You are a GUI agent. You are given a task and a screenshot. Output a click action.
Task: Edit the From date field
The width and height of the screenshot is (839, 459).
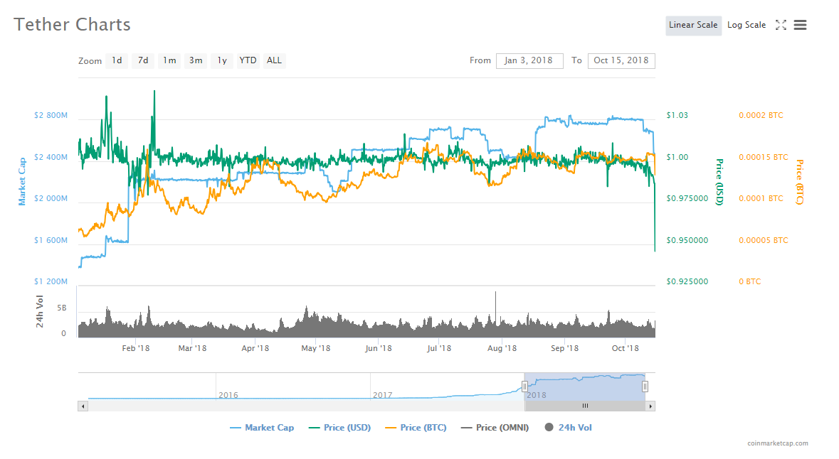coord(529,60)
